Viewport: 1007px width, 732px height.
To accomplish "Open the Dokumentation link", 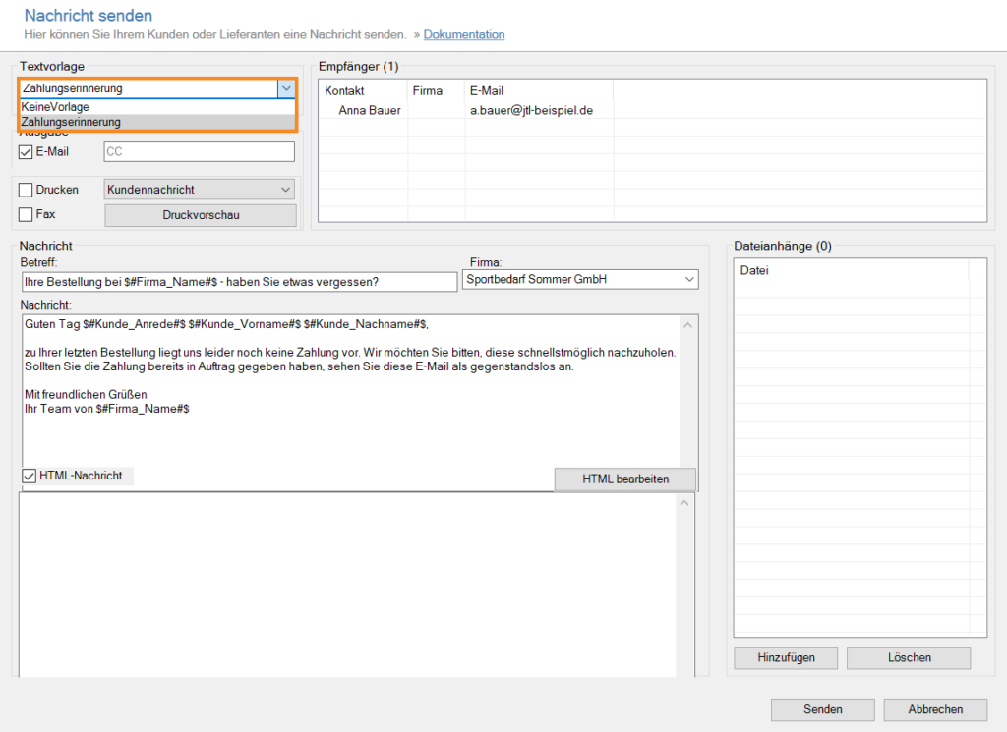I will 464,34.
